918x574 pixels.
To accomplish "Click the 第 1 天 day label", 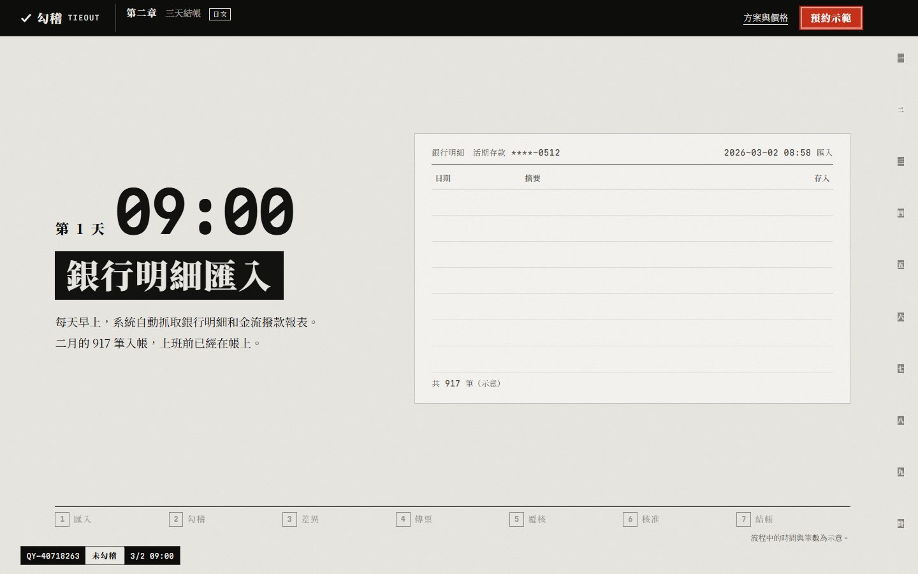I will pos(80,228).
